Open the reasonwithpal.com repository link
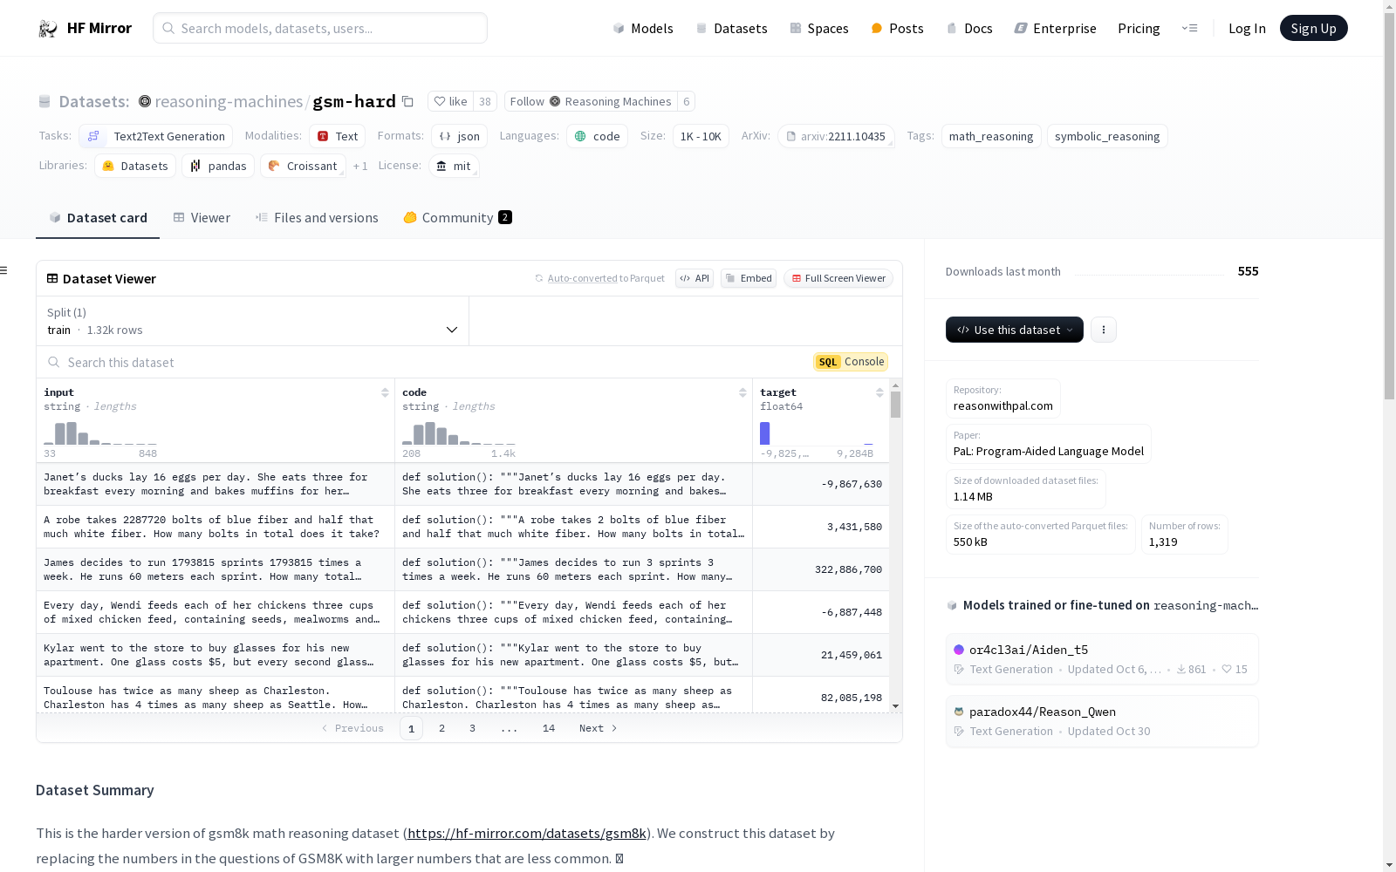Image resolution: width=1396 pixels, height=872 pixels. coord(1003,405)
